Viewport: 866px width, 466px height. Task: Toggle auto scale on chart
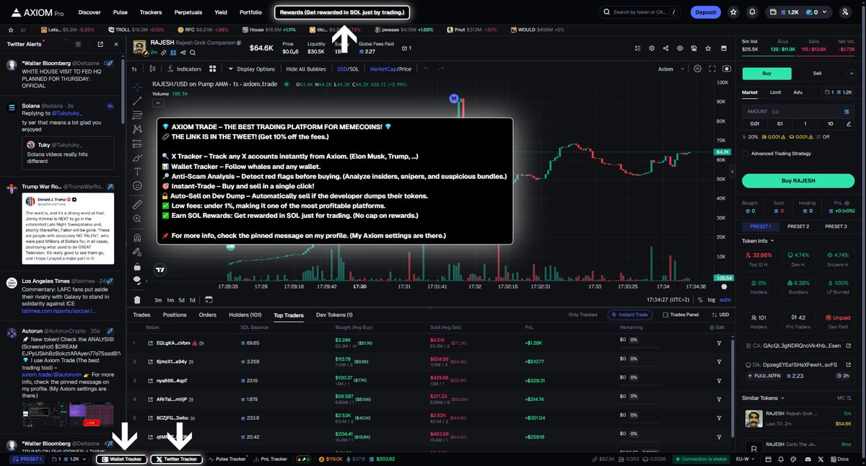[x=725, y=300]
